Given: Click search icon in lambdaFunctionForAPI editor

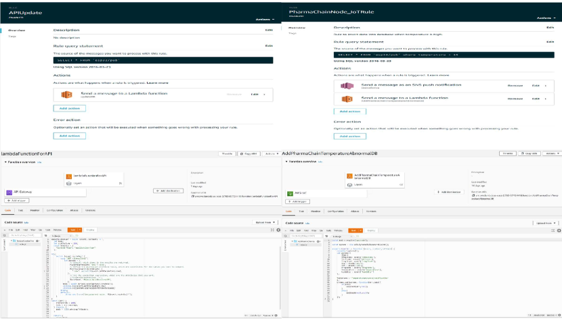Looking at the screenshot, I should pyautogui.click(x=5, y=236).
